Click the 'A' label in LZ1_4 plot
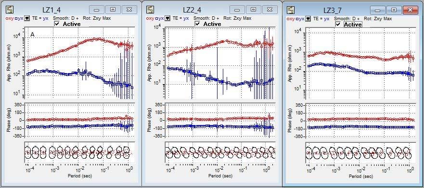This screenshot has height=188, width=424. [32, 35]
